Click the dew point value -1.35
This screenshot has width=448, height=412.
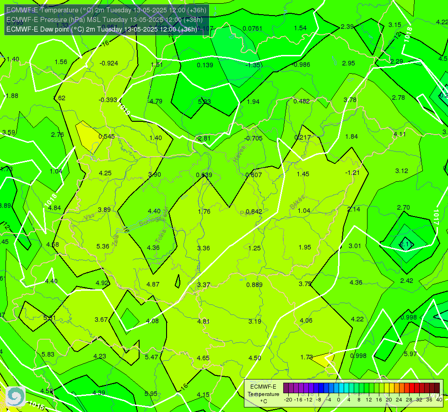[x=253, y=65]
